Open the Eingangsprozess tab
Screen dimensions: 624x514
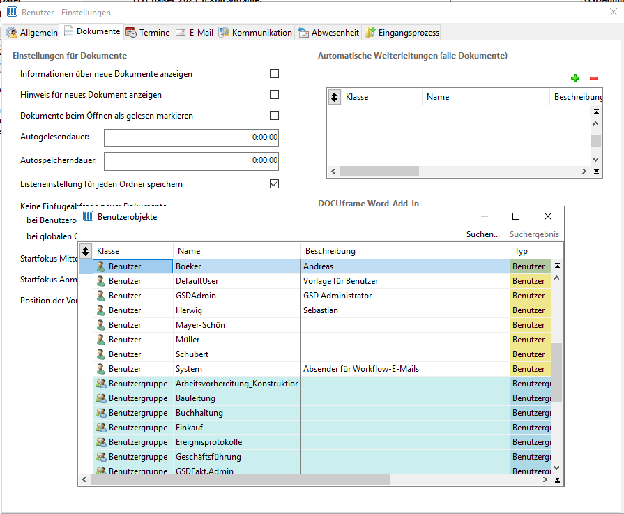(x=402, y=33)
